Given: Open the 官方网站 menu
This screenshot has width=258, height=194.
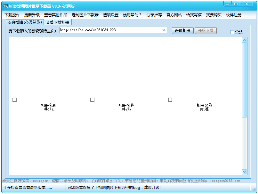Looking at the screenshot, I should click(174, 15).
